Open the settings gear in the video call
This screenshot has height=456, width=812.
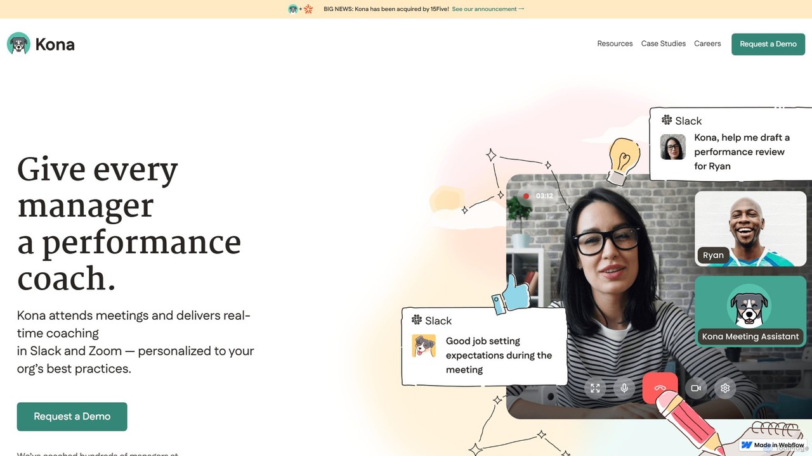(725, 388)
